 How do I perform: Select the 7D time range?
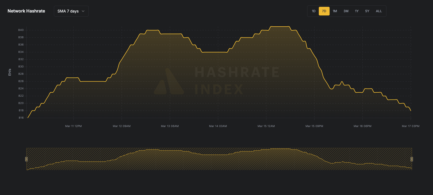coord(324,11)
